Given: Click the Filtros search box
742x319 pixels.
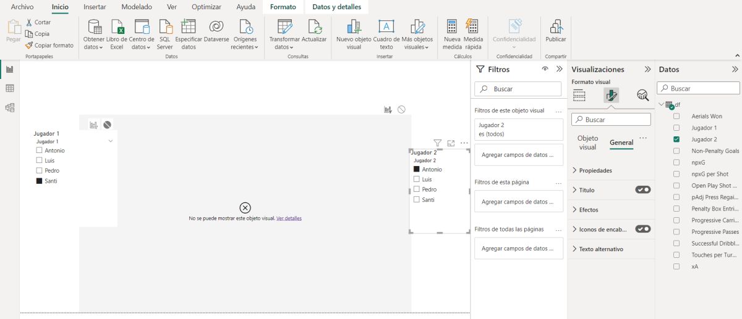Looking at the screenshot, I should pos(519,89).
